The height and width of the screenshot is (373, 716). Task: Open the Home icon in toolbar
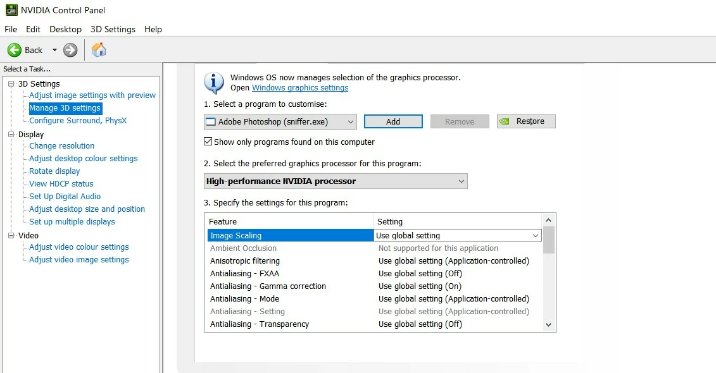pos(99,50)
